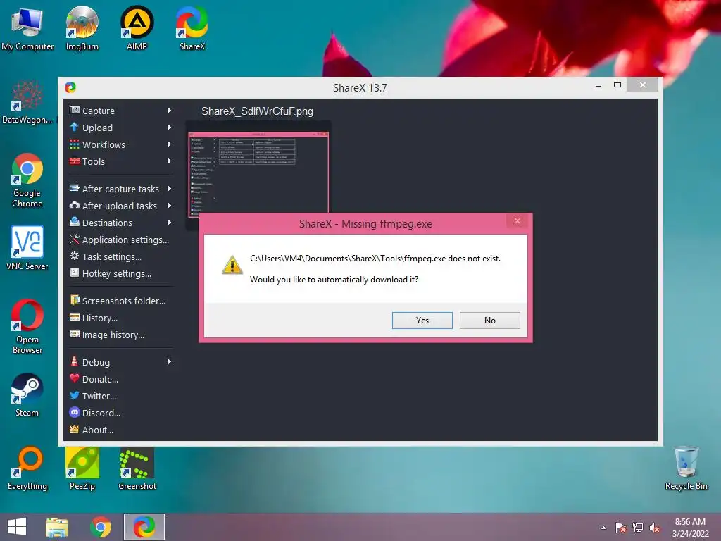This screenshot has height=541, width=721.
Task: Expand the Tools submenu arrow
Action: click(169, 161)
